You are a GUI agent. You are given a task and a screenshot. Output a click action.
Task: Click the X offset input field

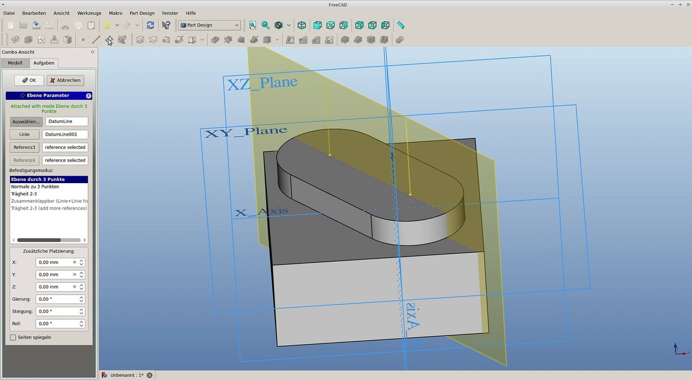pos(55,262)
